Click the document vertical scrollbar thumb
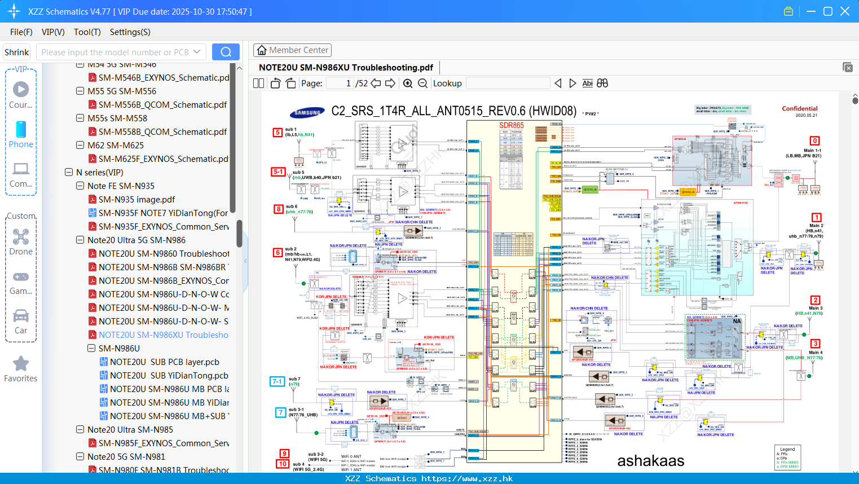859x484 pixels. point(855,100)
